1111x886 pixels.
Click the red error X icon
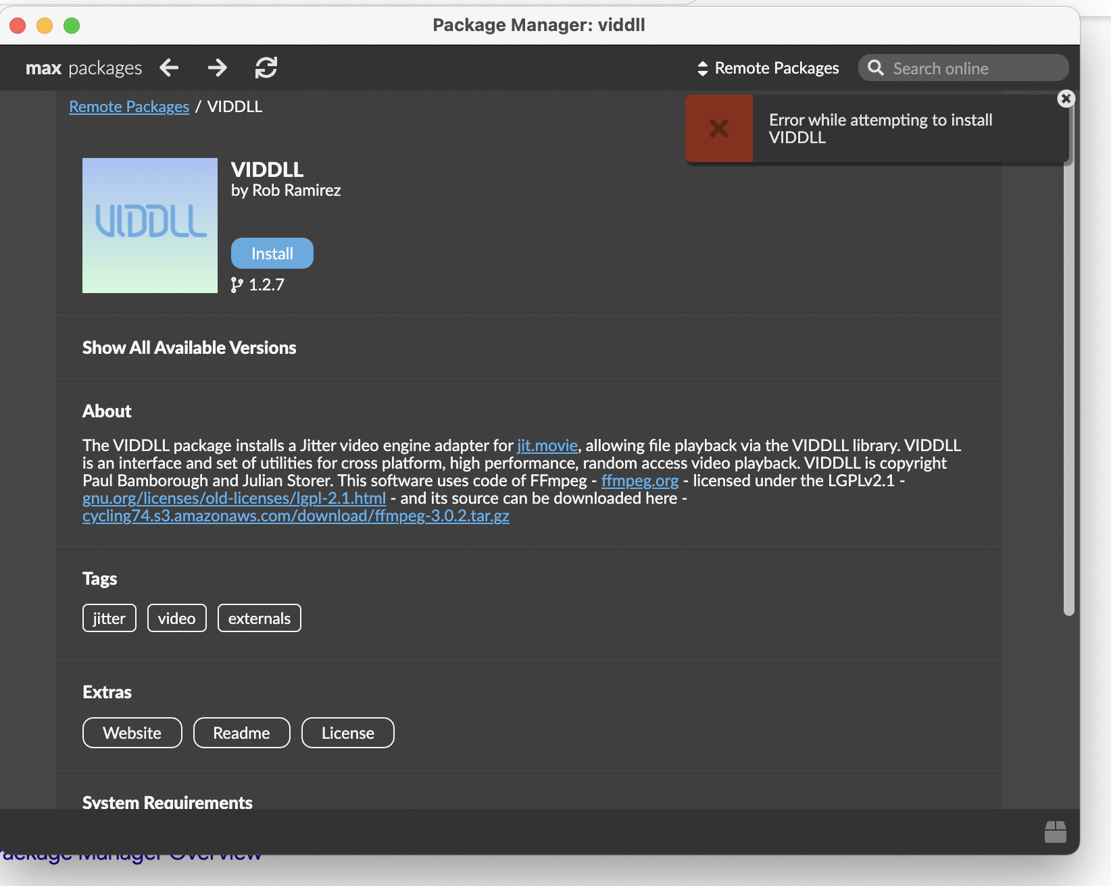[x=719, y=128]
